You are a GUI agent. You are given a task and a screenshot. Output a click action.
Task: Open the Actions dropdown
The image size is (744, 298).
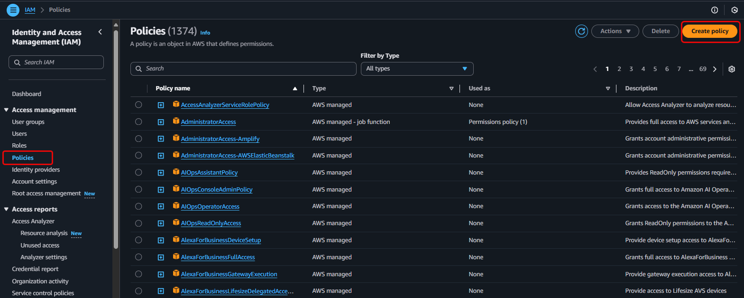615,31
